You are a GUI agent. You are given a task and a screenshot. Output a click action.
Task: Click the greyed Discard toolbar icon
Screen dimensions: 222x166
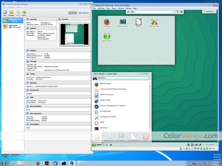tap(18, 13)
